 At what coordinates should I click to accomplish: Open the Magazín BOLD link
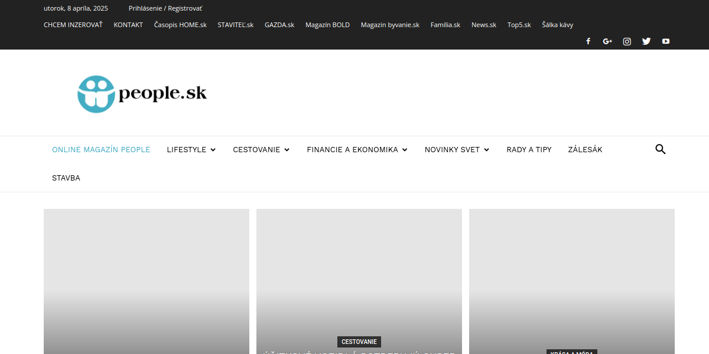pos(327,25)
